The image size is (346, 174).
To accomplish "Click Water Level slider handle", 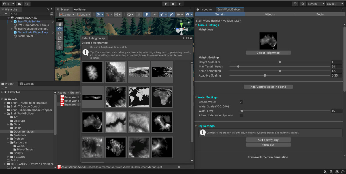I will pyautogui.click(x=242, y=111).
